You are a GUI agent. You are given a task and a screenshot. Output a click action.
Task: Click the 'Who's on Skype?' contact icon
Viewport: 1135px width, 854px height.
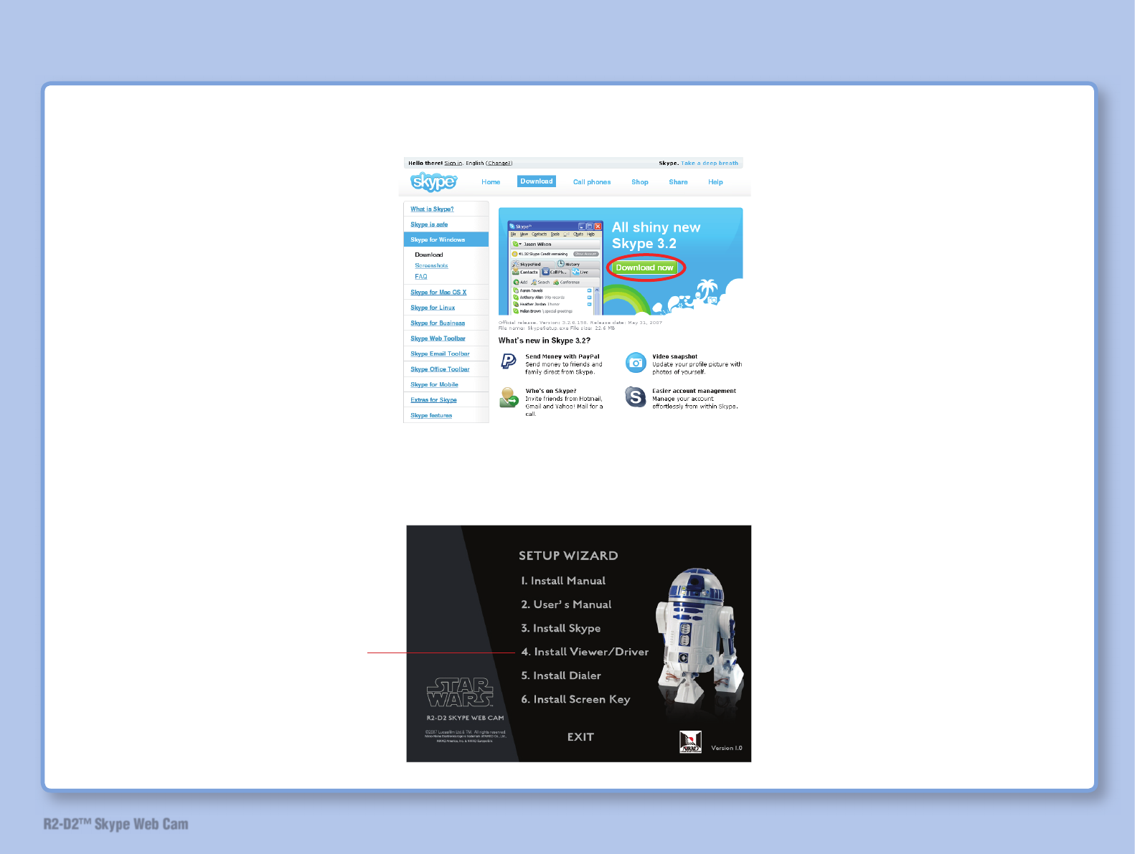pyautogui.click(x=509, y=397)
